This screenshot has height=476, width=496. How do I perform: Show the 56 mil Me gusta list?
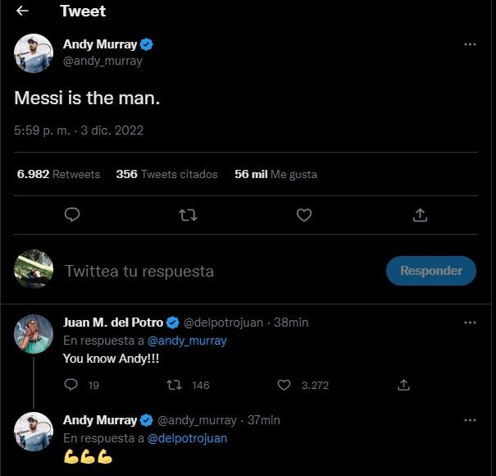point(275,174)
